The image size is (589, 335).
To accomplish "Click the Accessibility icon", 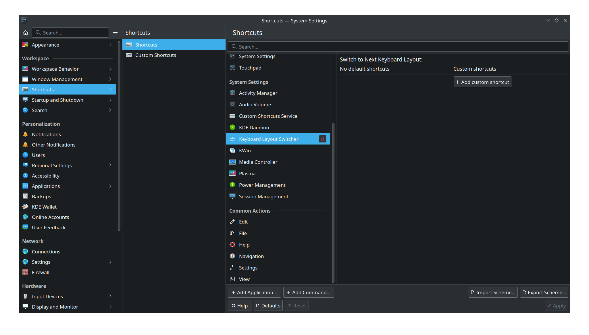I will coord(25,176).
